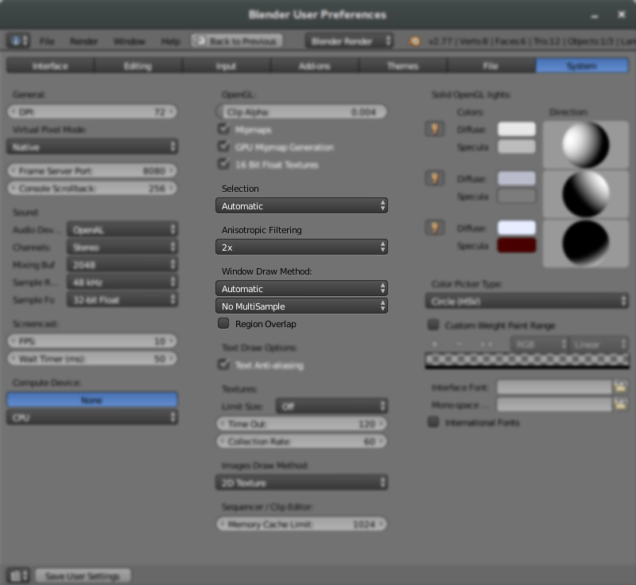The width and height of the screenshot is (636, 585).
Task: Open the Window Draw Method dropdown
Action: point(302,288)
